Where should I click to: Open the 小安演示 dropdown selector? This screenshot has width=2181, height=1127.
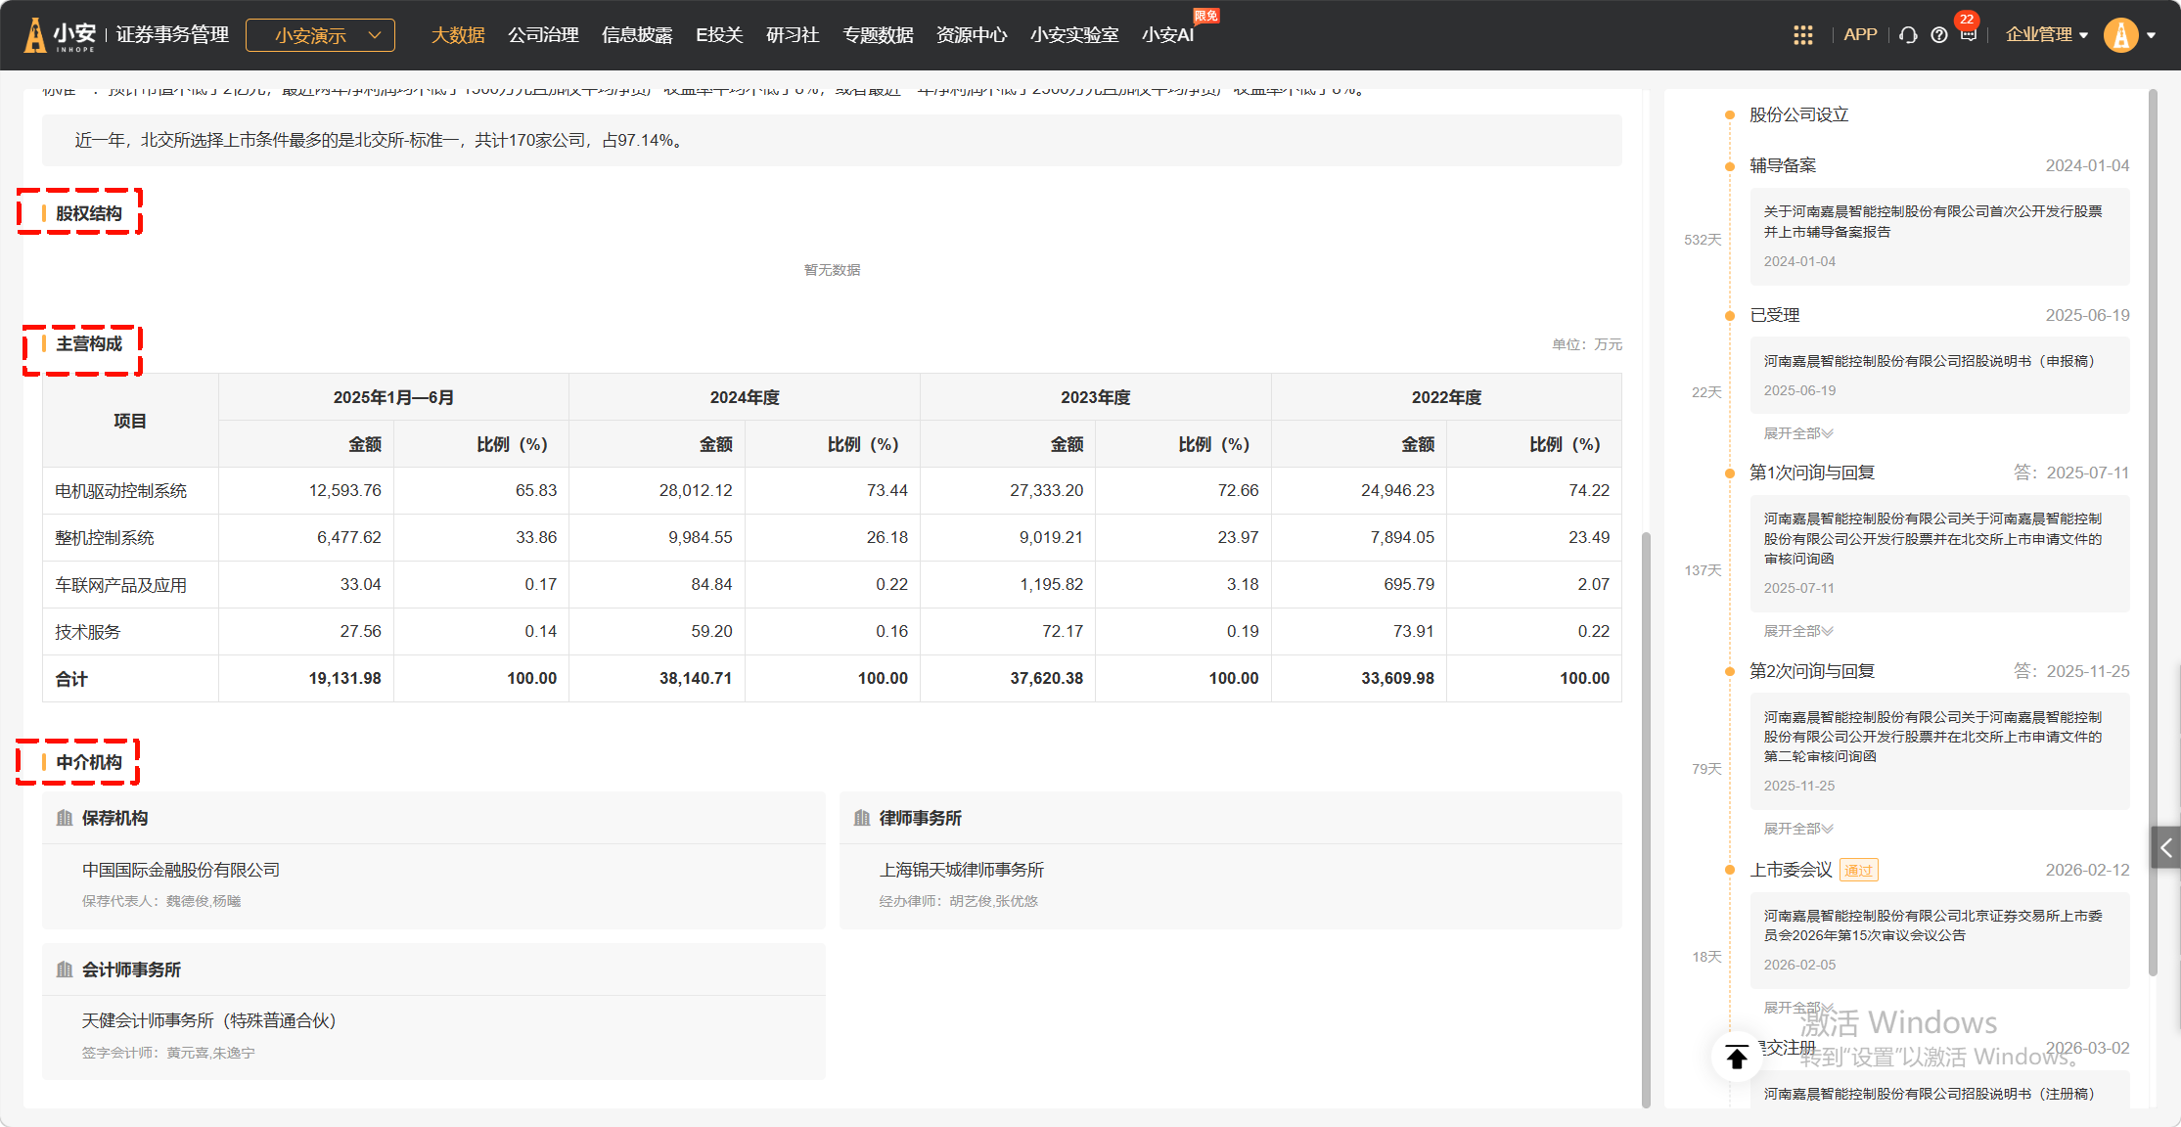click(320, 35)
